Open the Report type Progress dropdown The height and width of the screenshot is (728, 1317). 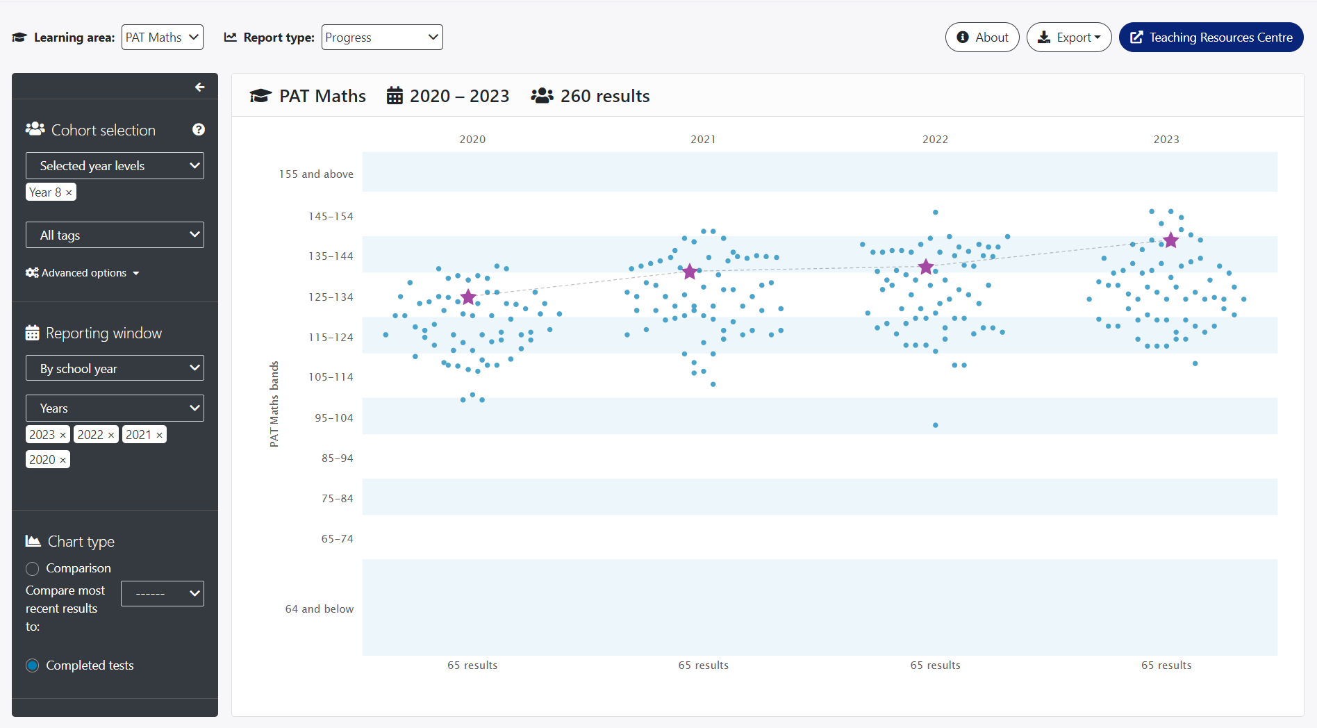[382, 38]
